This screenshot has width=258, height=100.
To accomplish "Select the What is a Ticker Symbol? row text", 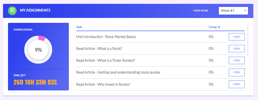I will 106,60.
